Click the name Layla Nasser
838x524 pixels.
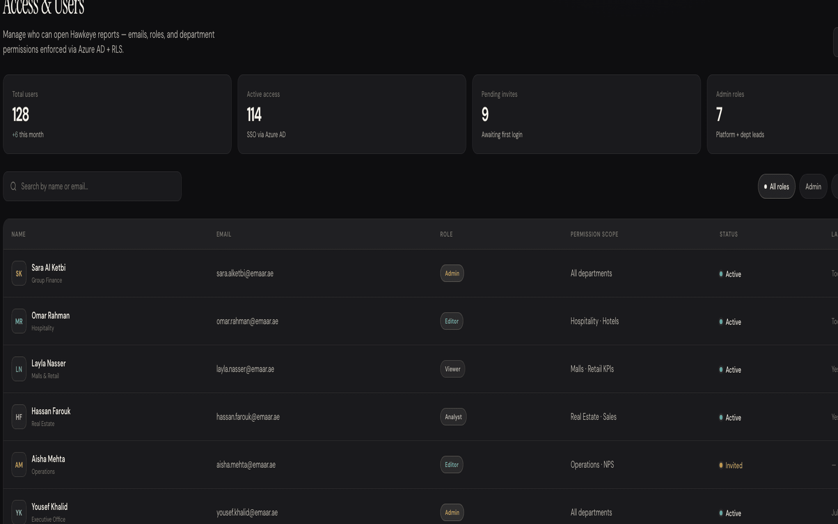pos(49,363)
